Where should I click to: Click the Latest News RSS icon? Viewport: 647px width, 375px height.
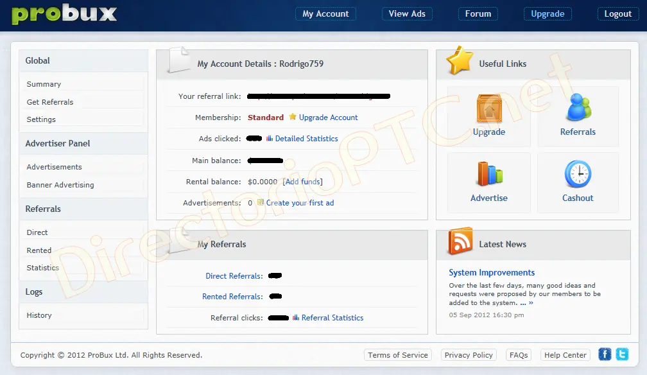460,241
